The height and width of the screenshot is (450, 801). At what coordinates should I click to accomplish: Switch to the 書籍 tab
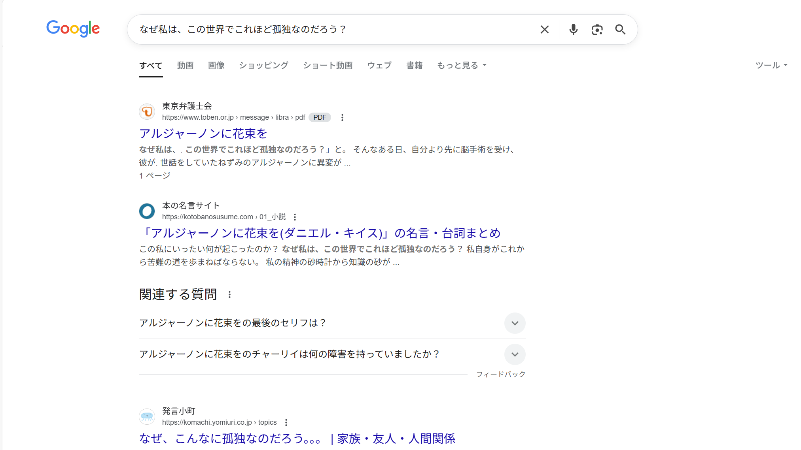coord(414,66)
